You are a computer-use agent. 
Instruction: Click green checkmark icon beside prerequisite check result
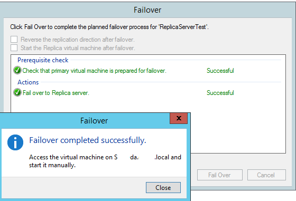click(x=17, y=71)
